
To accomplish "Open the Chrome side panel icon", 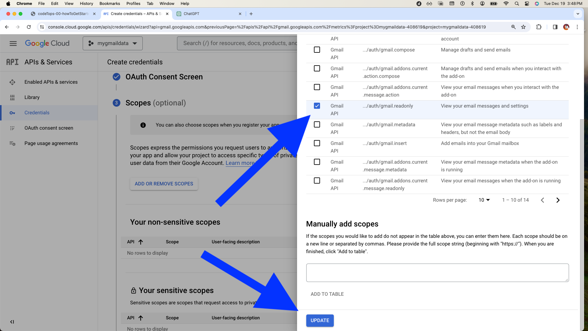I will pos(555,27).
